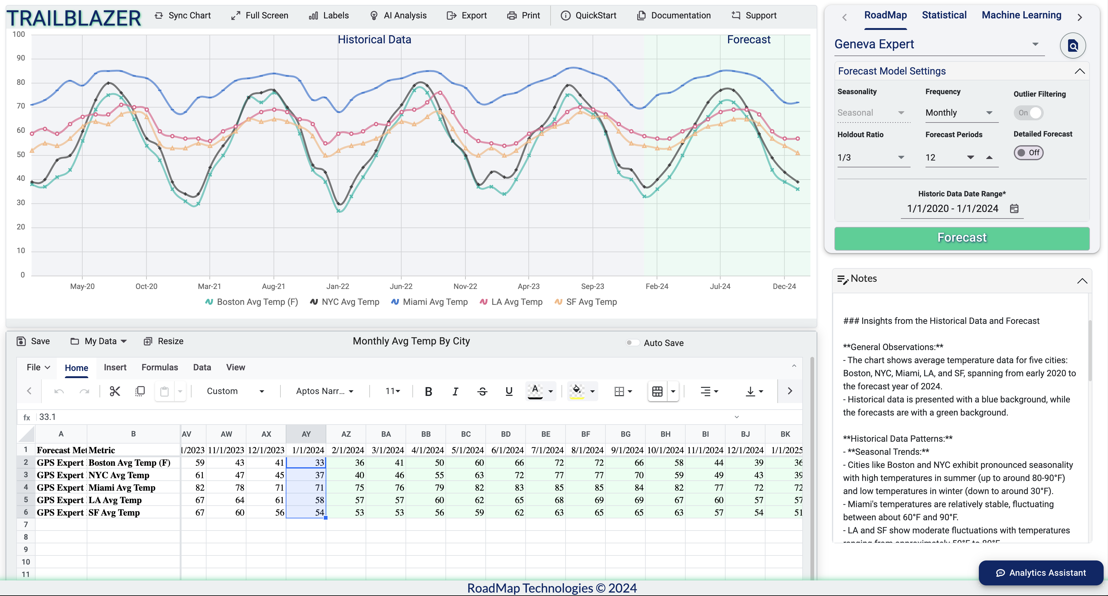Click the search icon beside Geneva Expert
This screenshot has width=1108, height=596.
(1073, 46)
